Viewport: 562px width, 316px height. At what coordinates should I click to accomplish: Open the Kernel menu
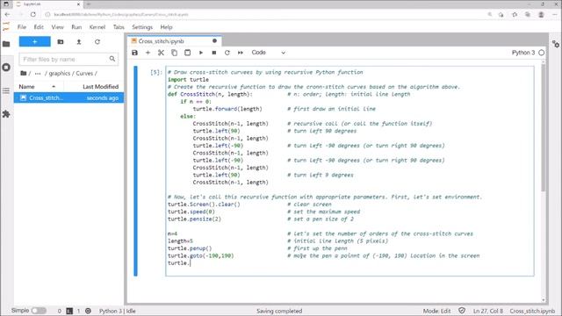coord(97,27)
